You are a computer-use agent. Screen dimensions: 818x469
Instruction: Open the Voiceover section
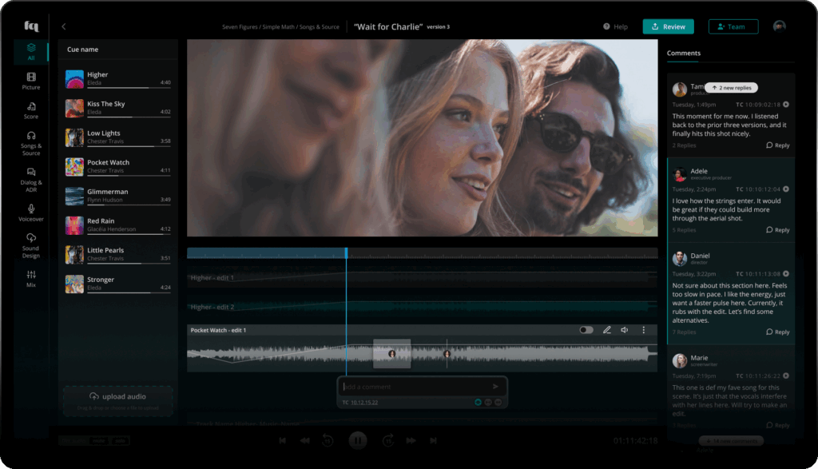click(31, 213)
